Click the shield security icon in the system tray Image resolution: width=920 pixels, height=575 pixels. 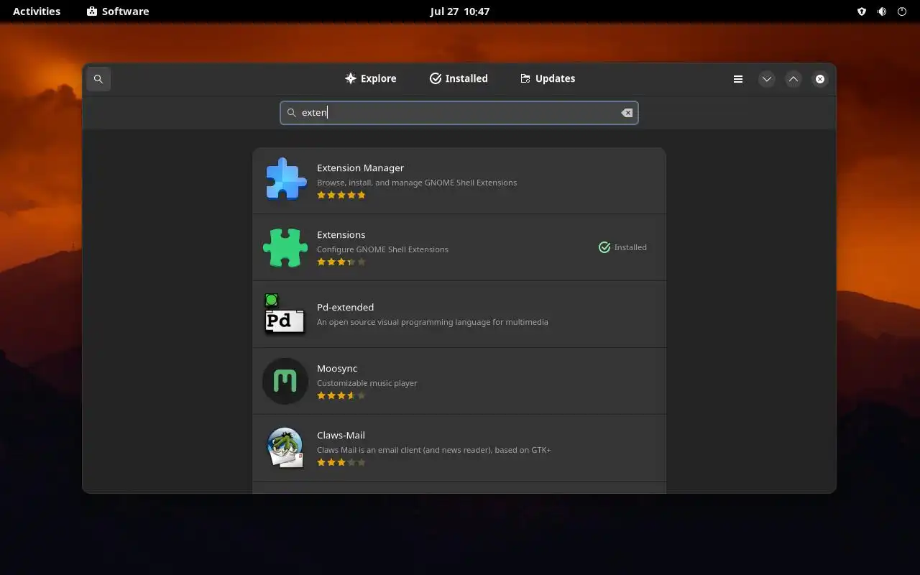pos(862,11)
